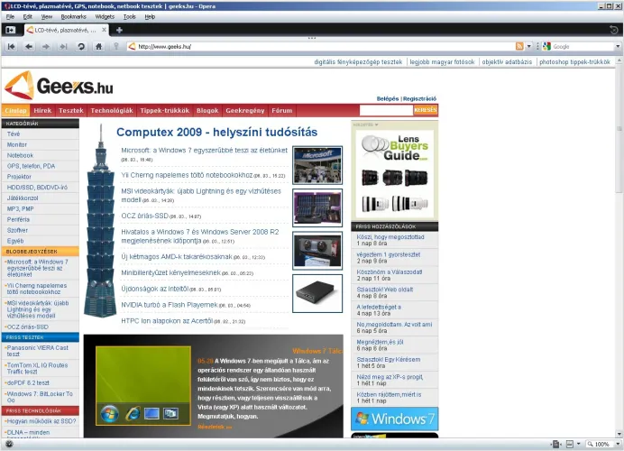Open NVIDIA turbó a Flash Playernek link
The image size is (624, 451).
click(170, 305)
